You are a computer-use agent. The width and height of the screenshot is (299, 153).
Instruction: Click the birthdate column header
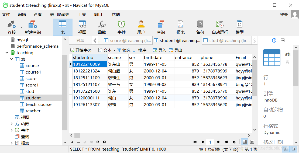point(159,58)
